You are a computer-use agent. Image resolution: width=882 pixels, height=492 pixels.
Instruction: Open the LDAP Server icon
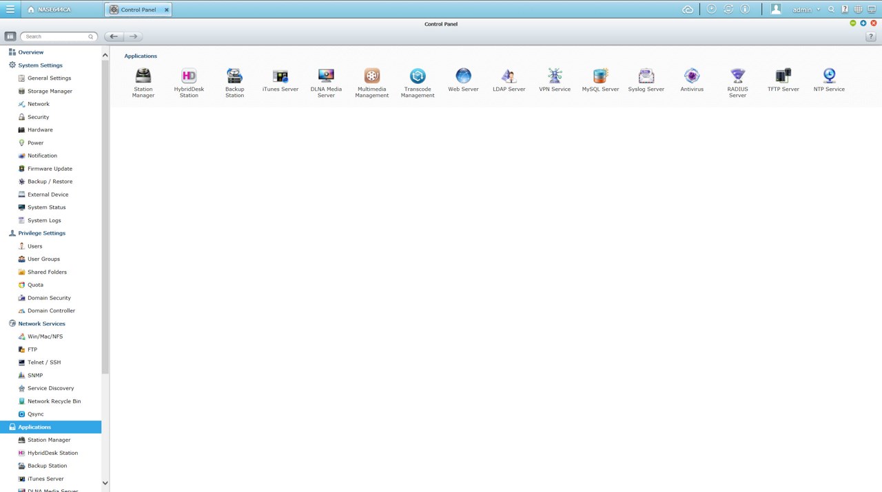[x=509, y=76]
